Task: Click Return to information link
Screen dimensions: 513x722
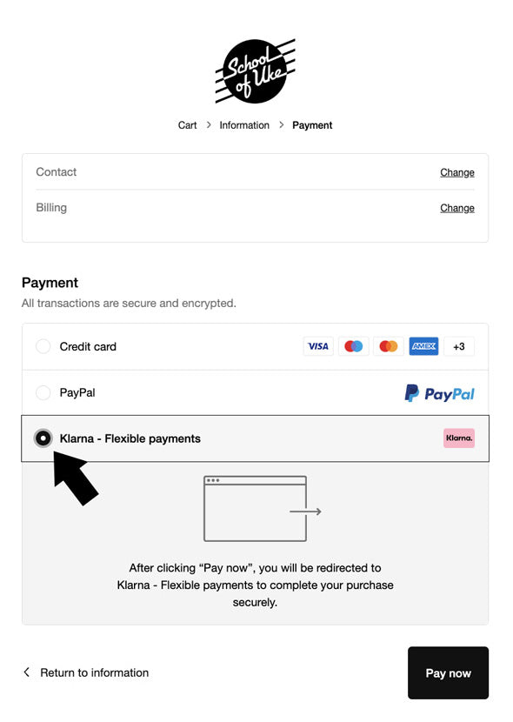Action: (94, 672)
